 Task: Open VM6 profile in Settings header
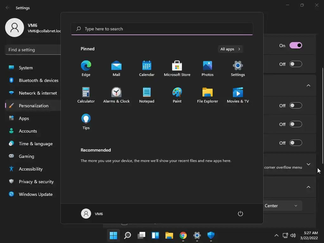(33, 28)
